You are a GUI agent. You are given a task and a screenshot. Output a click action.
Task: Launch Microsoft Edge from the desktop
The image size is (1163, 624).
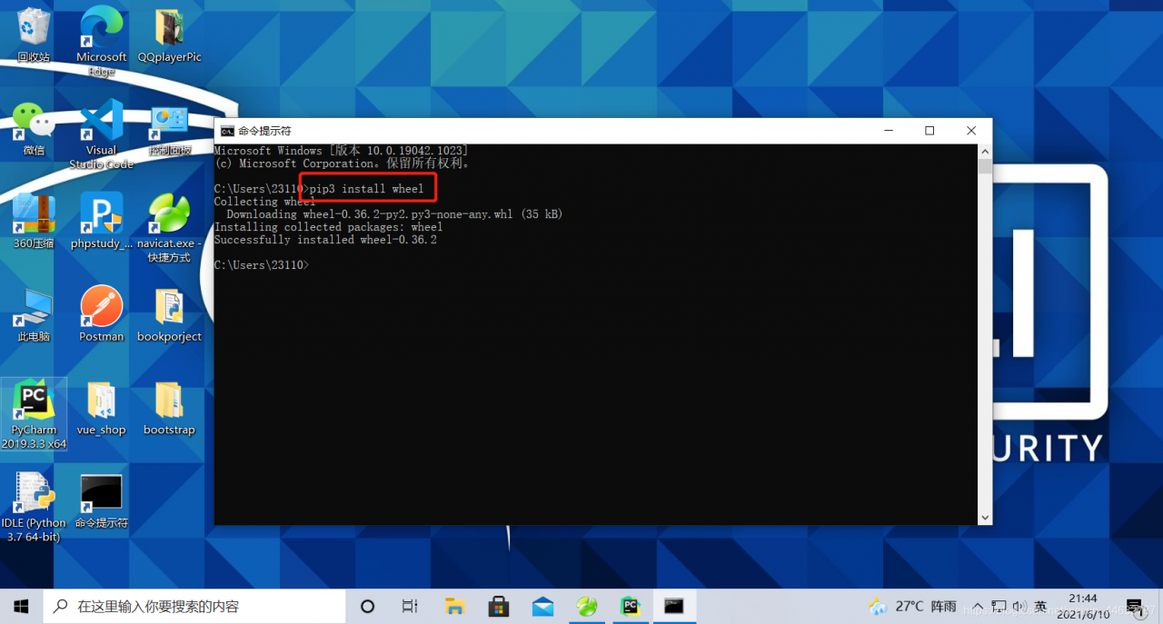pos(102,41)
